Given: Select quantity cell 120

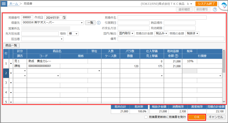Looking at the screenshot, I should click(x=130, y=66).
